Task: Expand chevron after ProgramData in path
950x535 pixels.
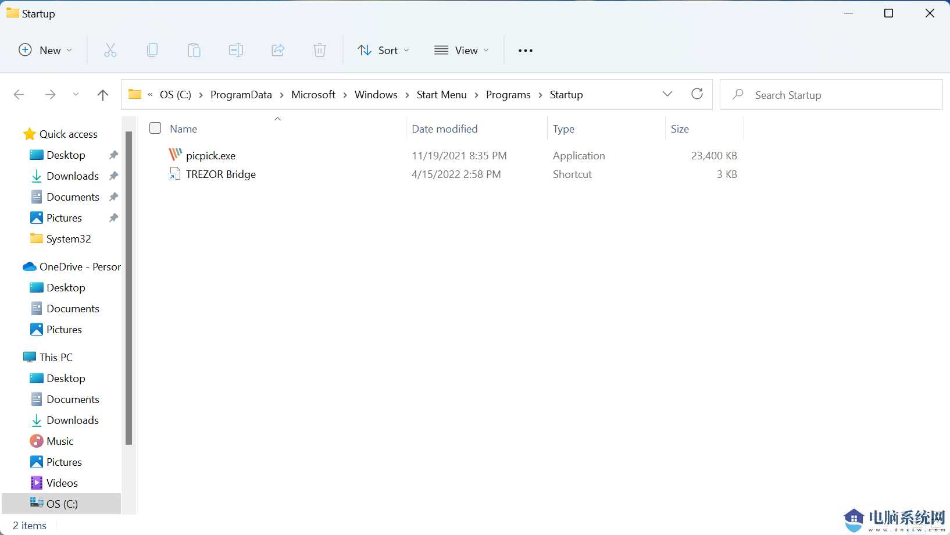Action: [282, 95]
